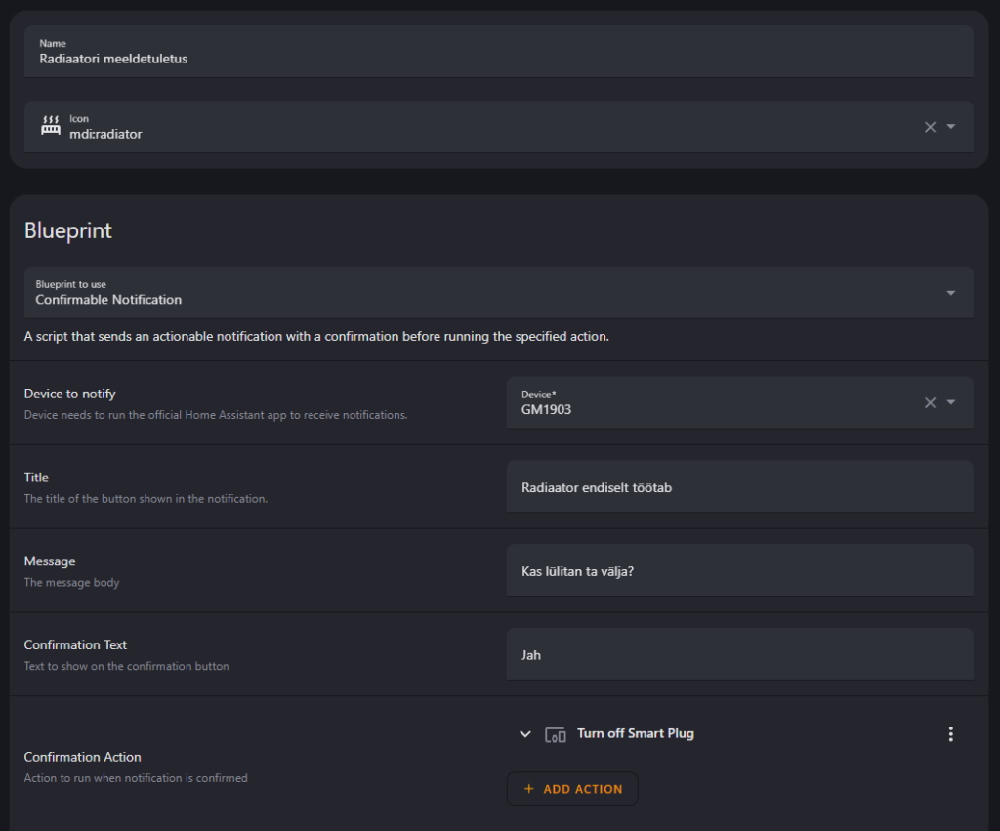Click the Blueprint section heading
Image resolution: width=1000 pixels, height=831 pixels.
[x=68, y=230]
